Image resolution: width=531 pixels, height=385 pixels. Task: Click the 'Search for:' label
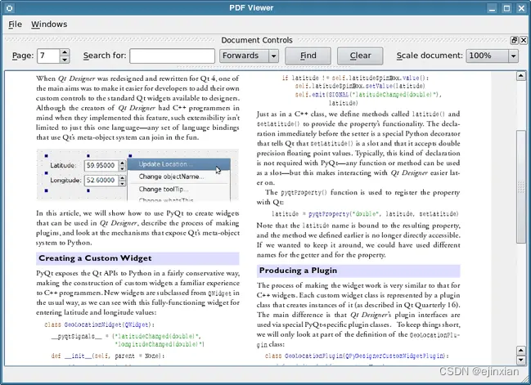point(105,56)
